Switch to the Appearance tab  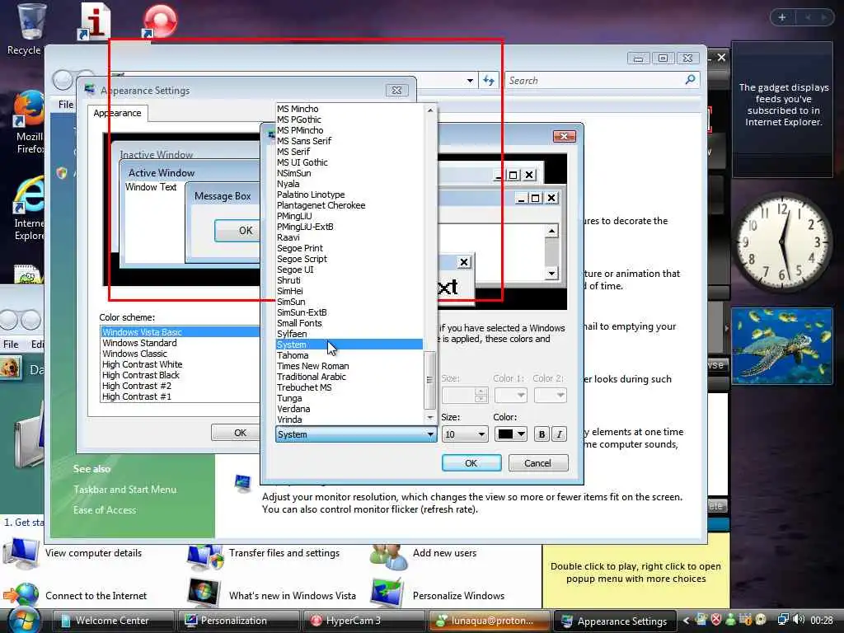[x=117, y=113]
